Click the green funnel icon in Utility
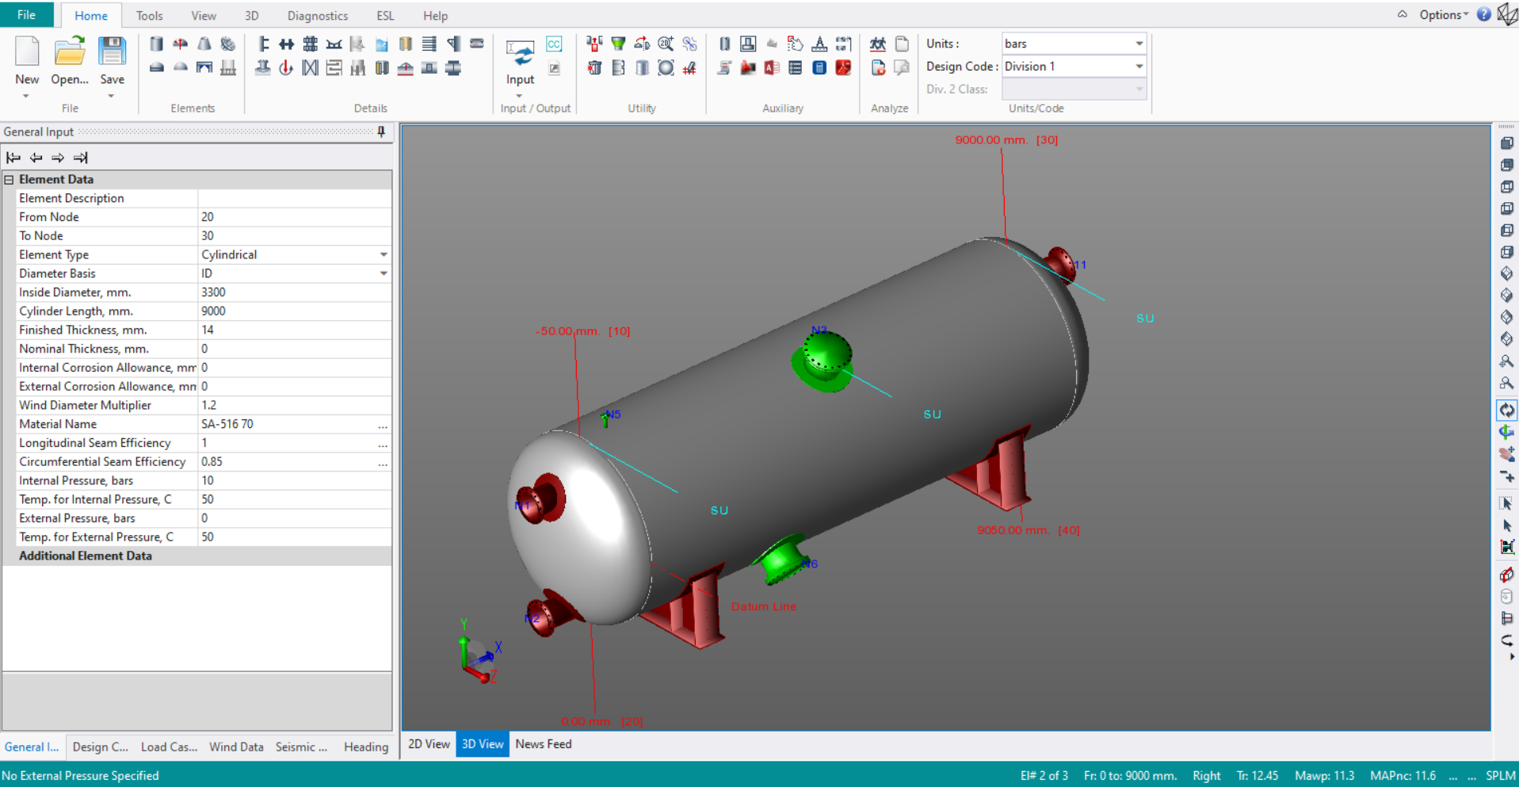The height and width of the screenshot is (787, 1519). (618, 44)
